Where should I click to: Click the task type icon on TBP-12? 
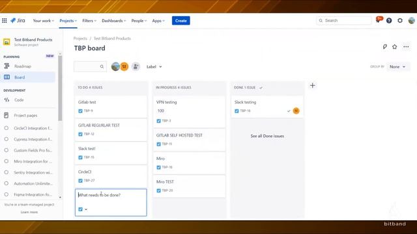(x=80, y=134)
